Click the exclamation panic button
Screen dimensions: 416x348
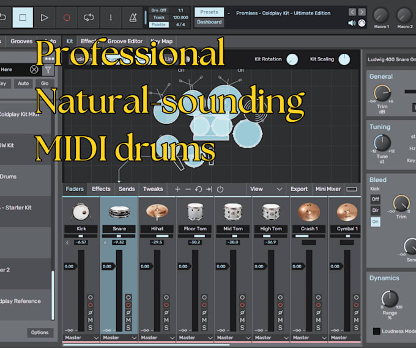pos(111,18)
